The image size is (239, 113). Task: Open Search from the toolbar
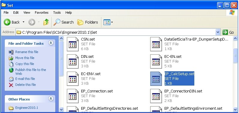pos(64,22)
